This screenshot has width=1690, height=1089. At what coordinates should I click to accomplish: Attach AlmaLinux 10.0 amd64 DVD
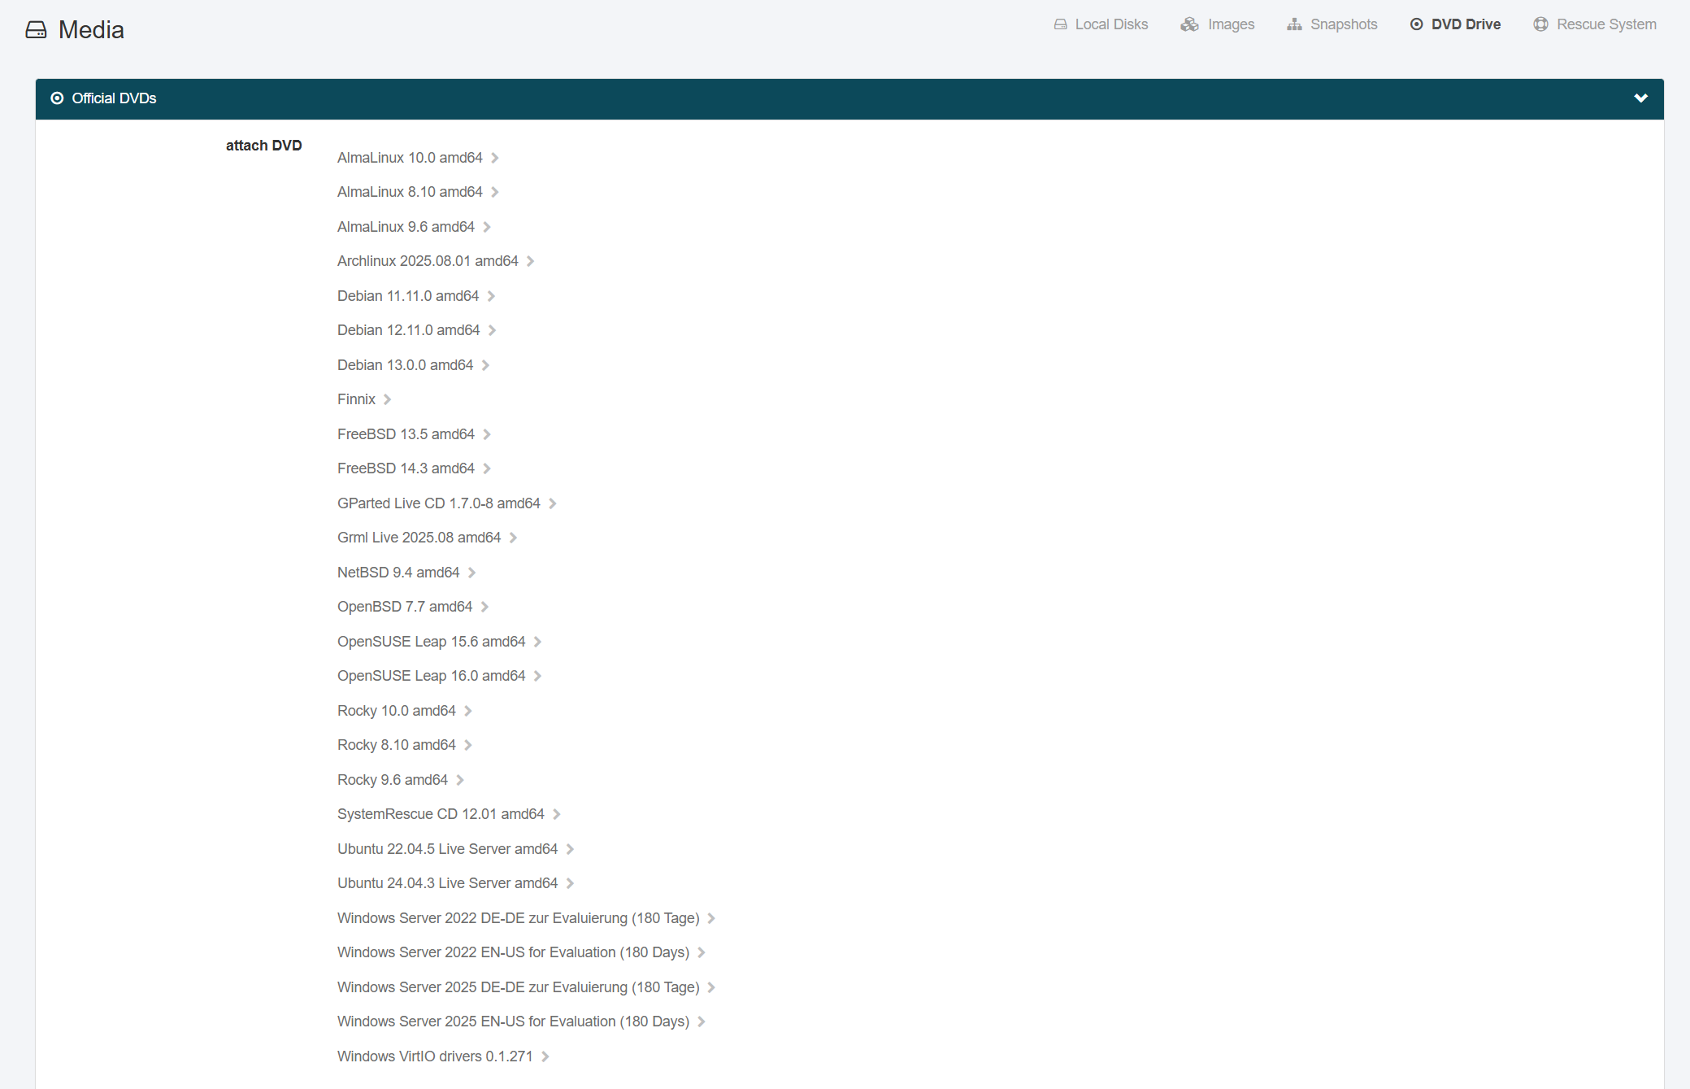(418, 158)
